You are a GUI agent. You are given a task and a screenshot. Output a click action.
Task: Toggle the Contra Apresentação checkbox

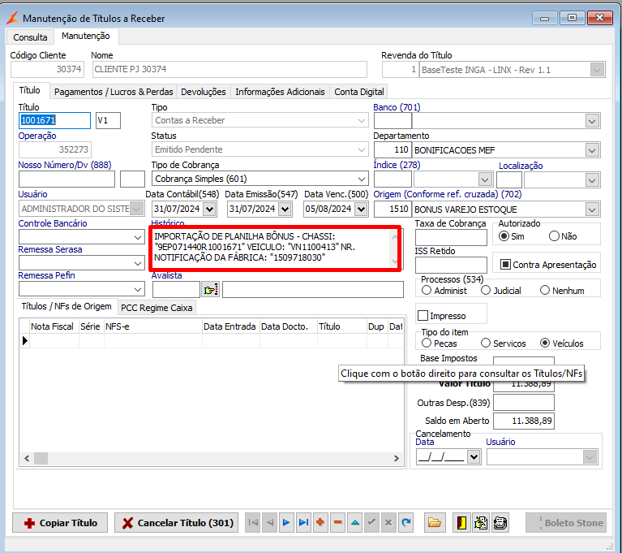click(504, 264)
